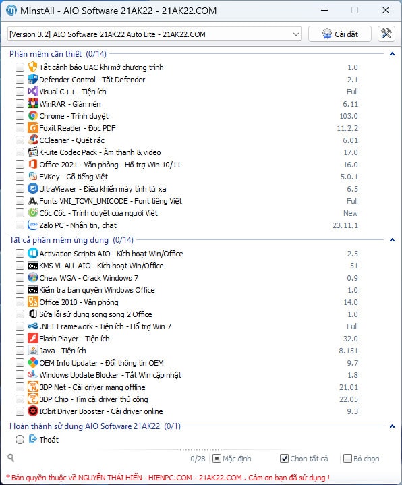Click the Flash Player icon
The width and height of the screenshot is (402, 485).
coord(33,338)
